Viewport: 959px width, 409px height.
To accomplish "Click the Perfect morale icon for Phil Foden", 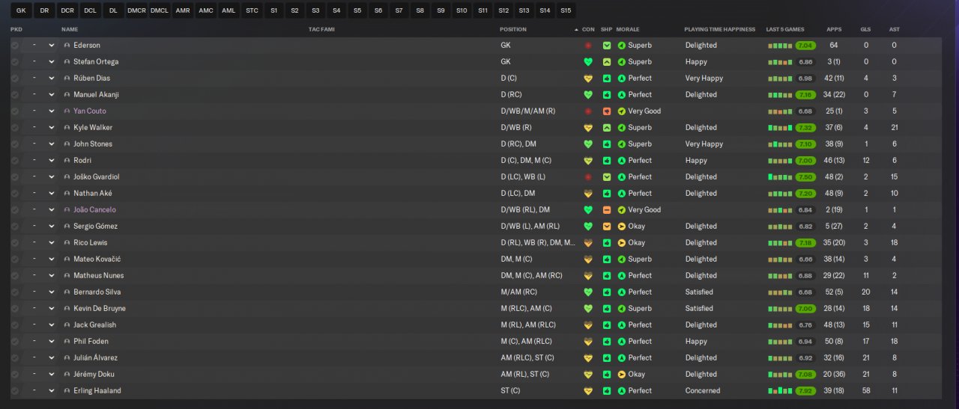I will (x=622, y=342).
